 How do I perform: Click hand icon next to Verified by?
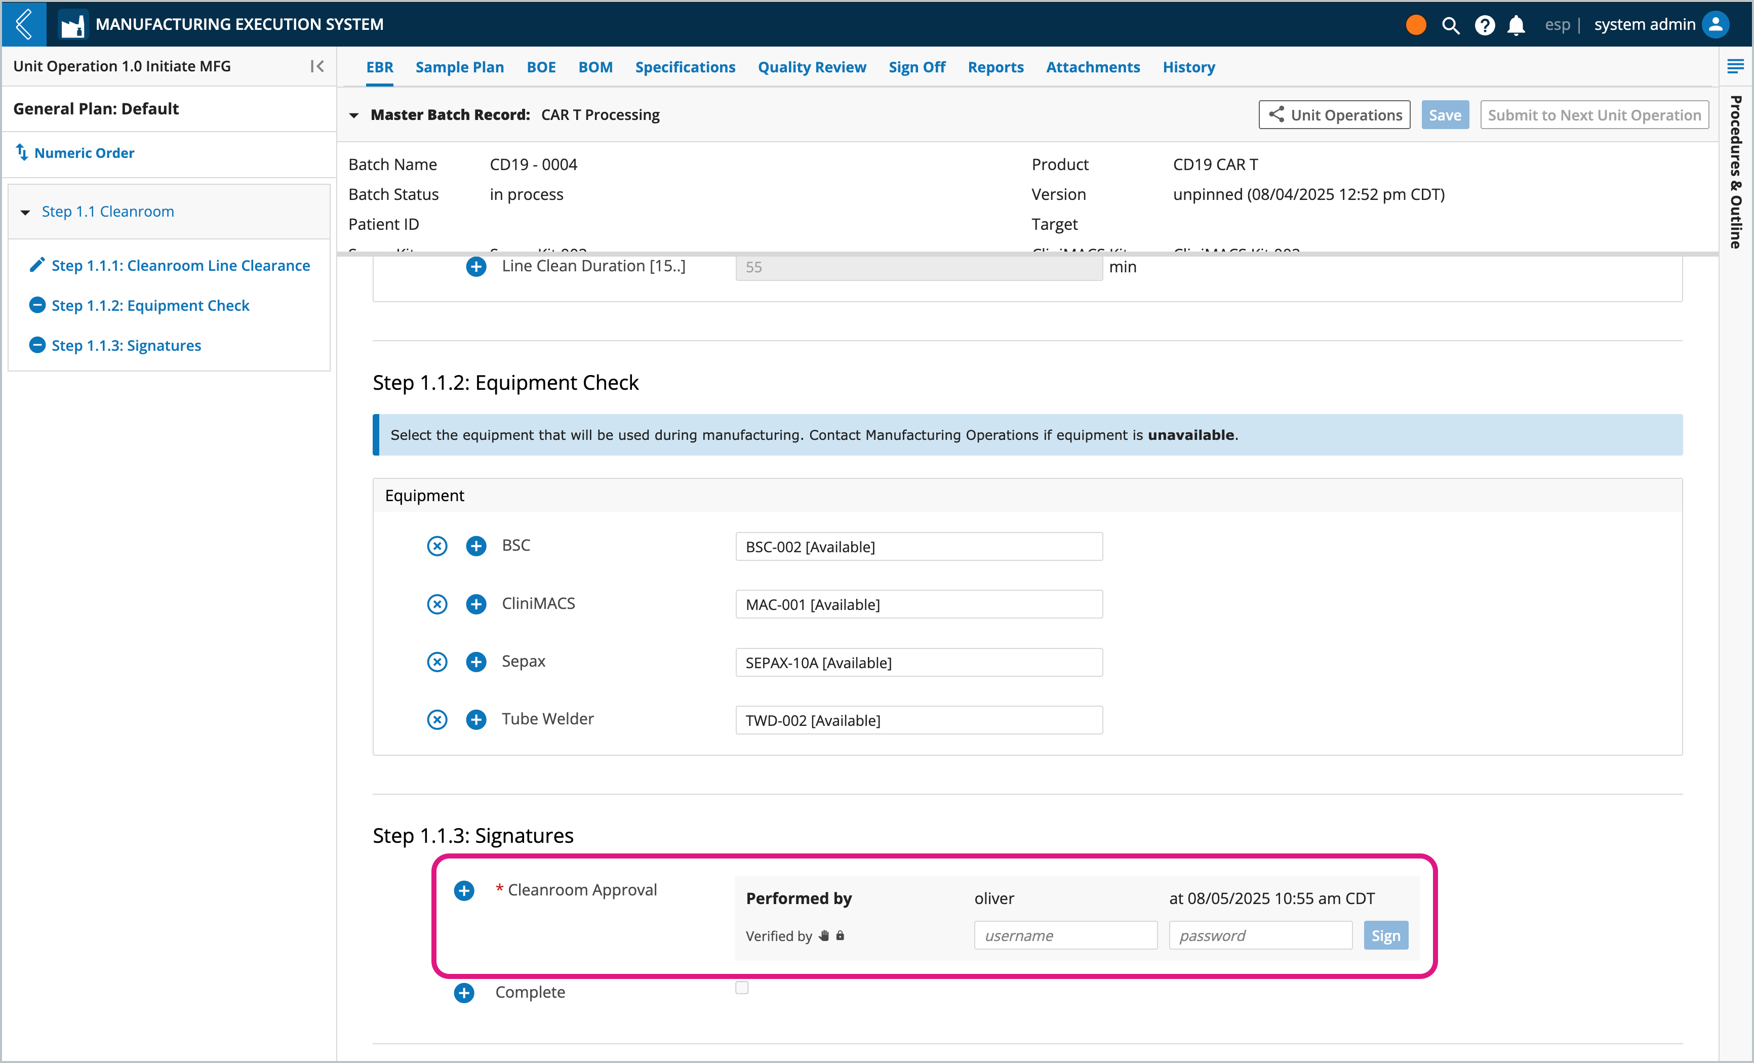pos(824,935)
